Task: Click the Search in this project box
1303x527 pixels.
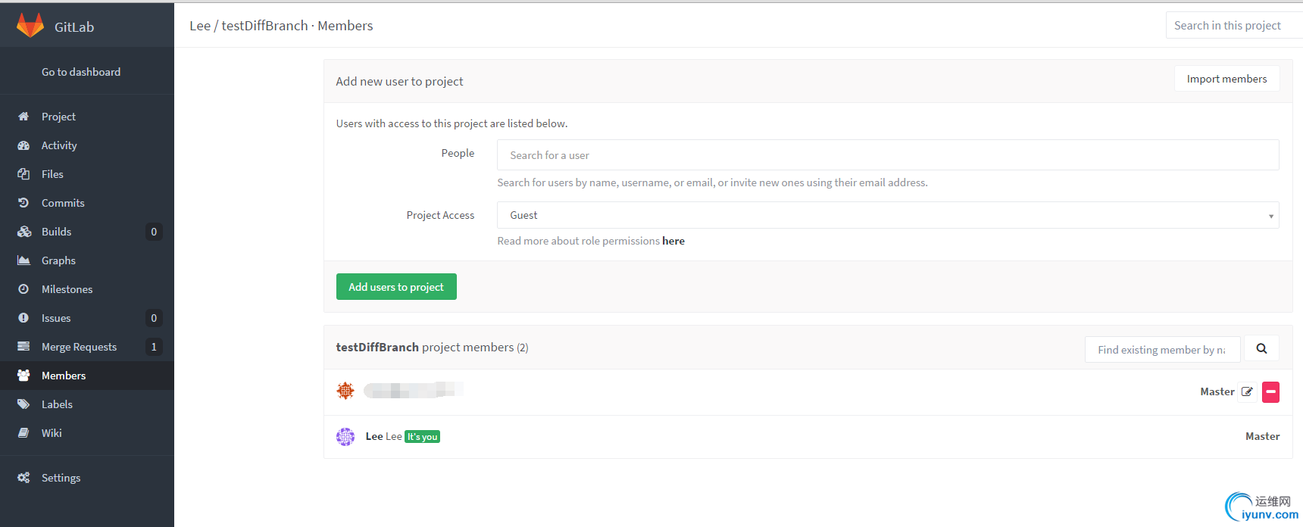Action: click(x=1233, y=25)
